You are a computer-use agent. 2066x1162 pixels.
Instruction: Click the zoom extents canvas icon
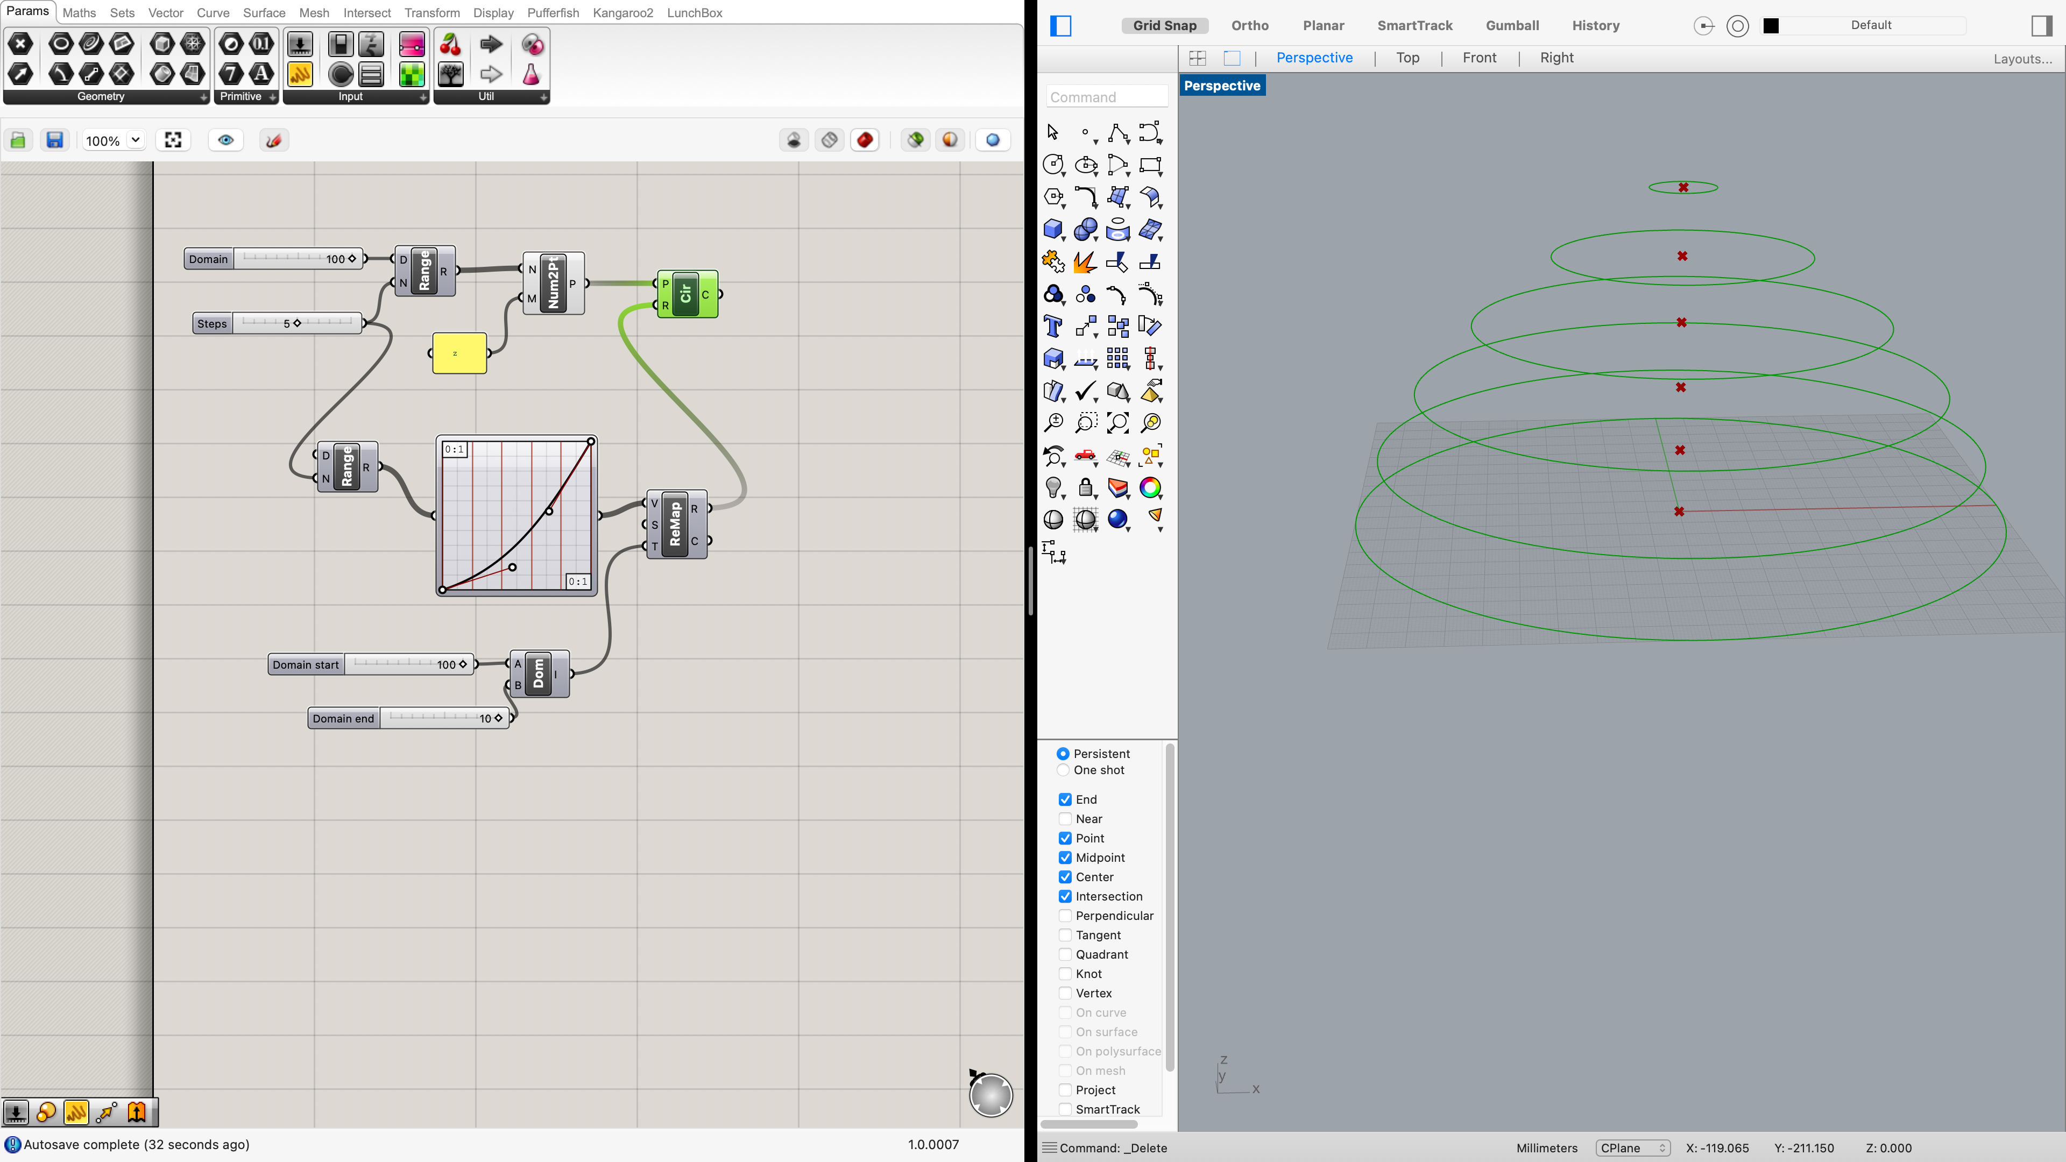point(173,140)
